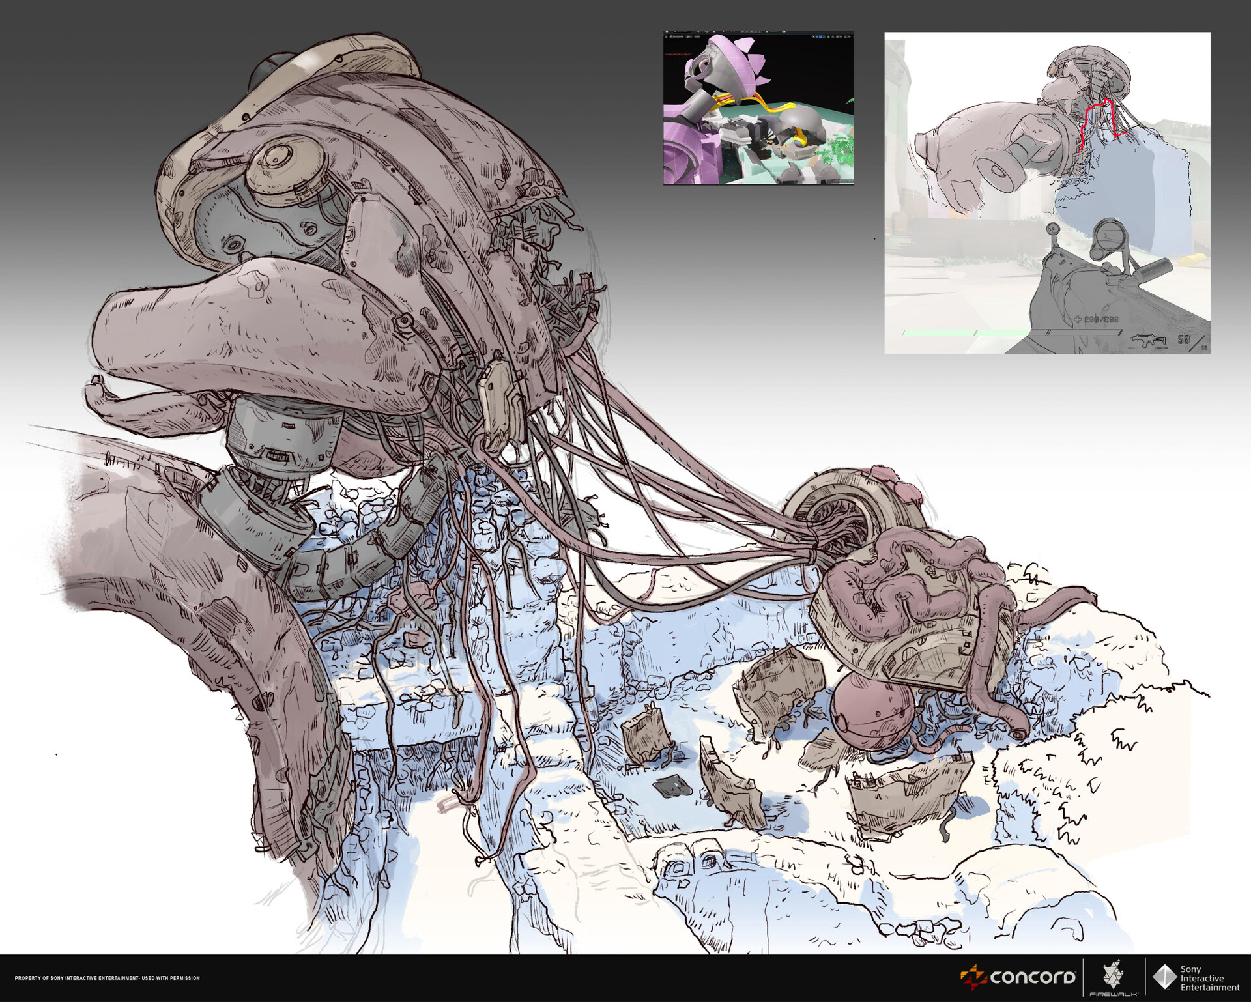This screenshot has width=1251, height=1002.
Task: Click the Concord logo
Action: 1018,977
